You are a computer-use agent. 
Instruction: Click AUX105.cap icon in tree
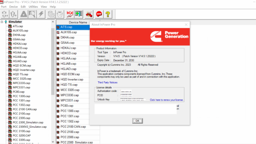point(10,31)
